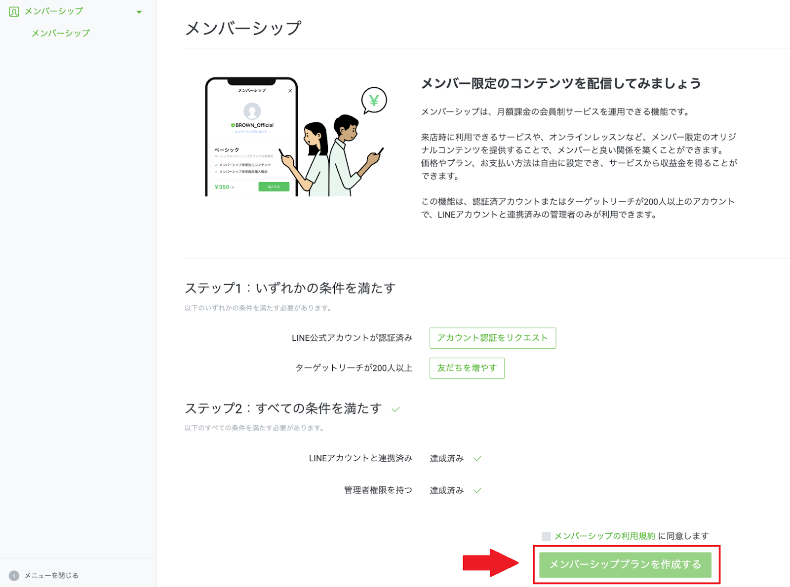Open the メンバーシップ sidebar sub-item
The width and height of the screenshot is (790, 587).
[61, 33]
